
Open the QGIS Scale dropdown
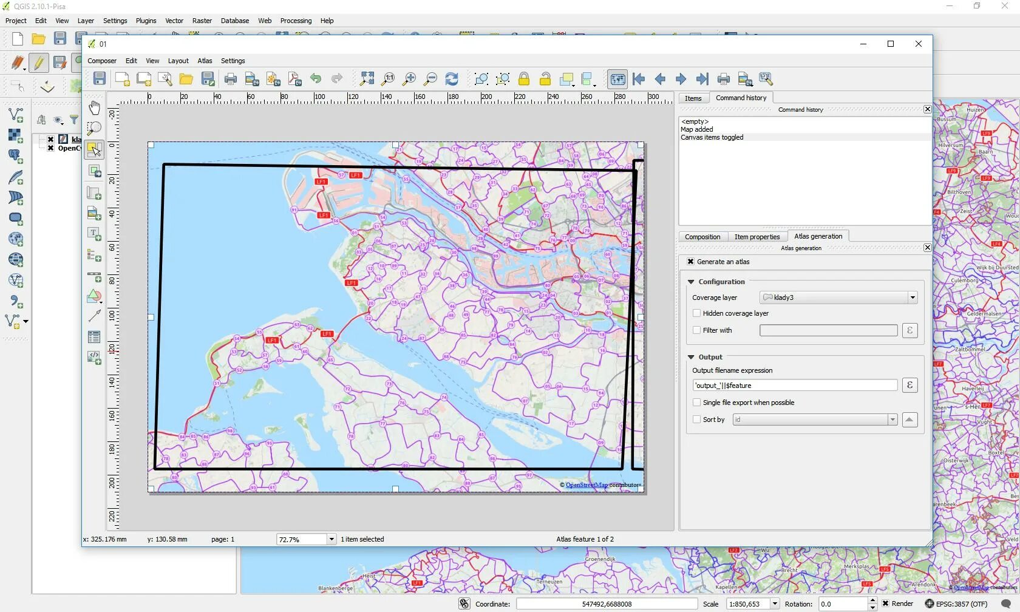775,604
